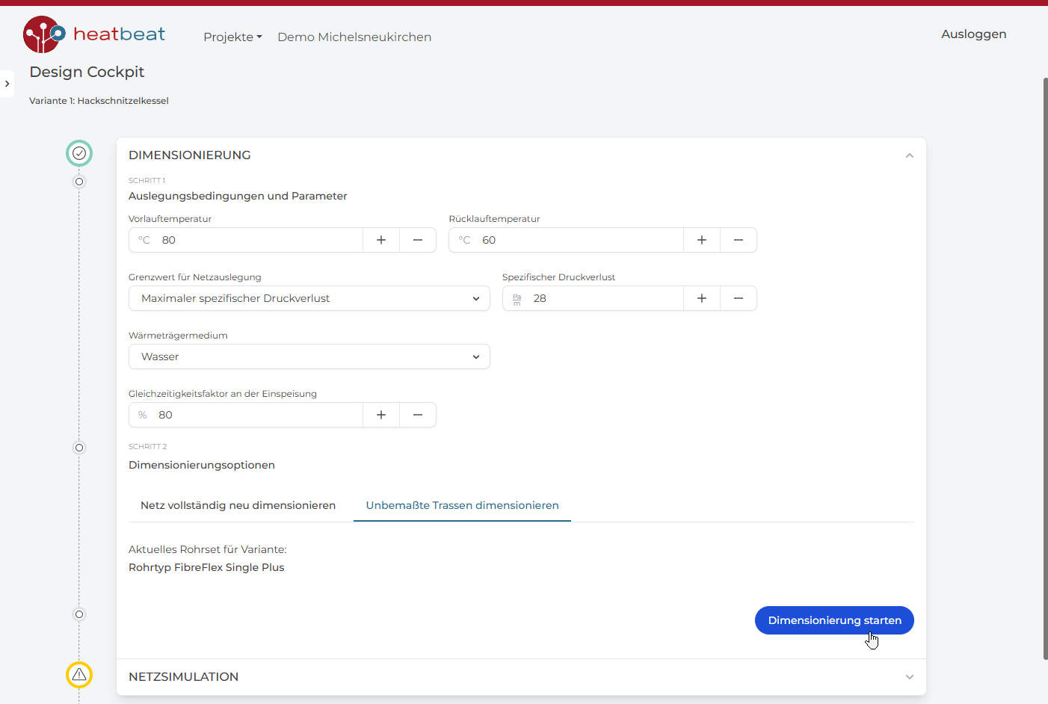This screenshot has height=704, width=1048.
Task: Decrease Spezifischer Druckverlust with minus icon
Action: (739, 298)
